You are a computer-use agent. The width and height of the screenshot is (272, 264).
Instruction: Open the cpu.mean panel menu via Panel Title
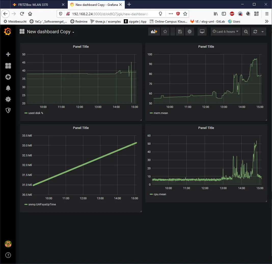tap(206, 128)
